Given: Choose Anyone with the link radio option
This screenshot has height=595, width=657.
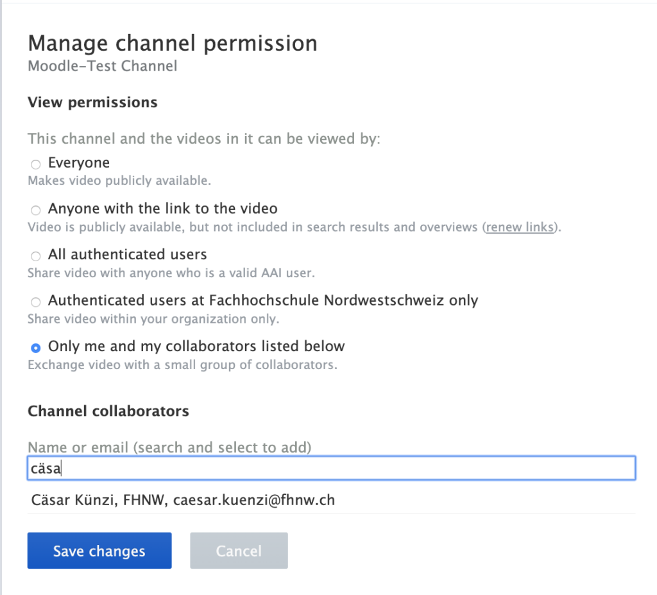Looking at the screenshot, I should (36, 210).
